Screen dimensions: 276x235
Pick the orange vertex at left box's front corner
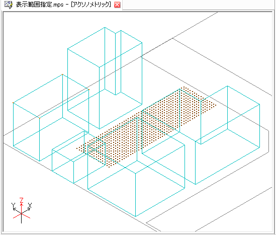(39, 118)
